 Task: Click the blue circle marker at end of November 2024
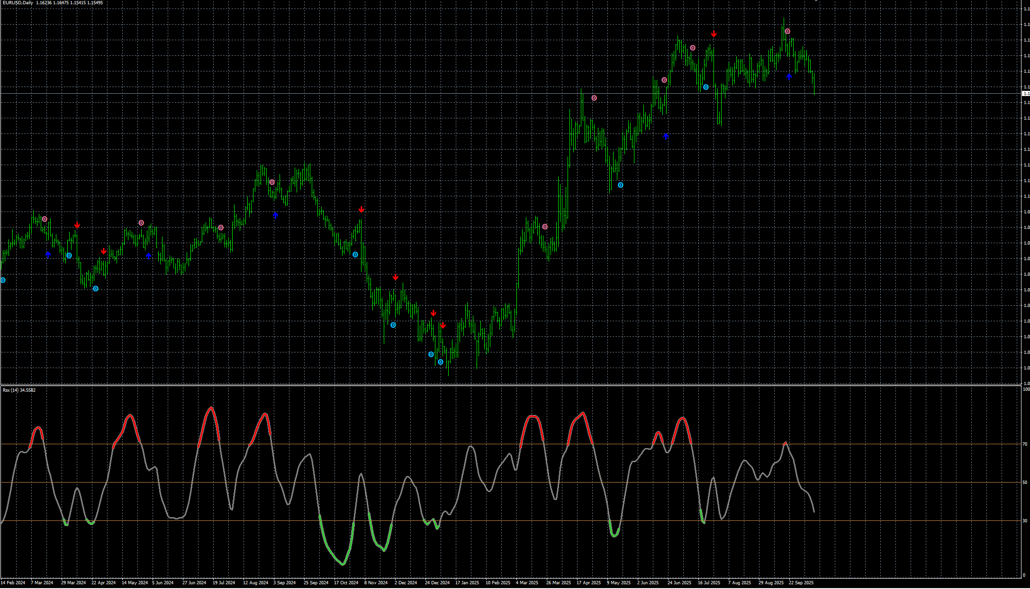click(x=393, y=325)
